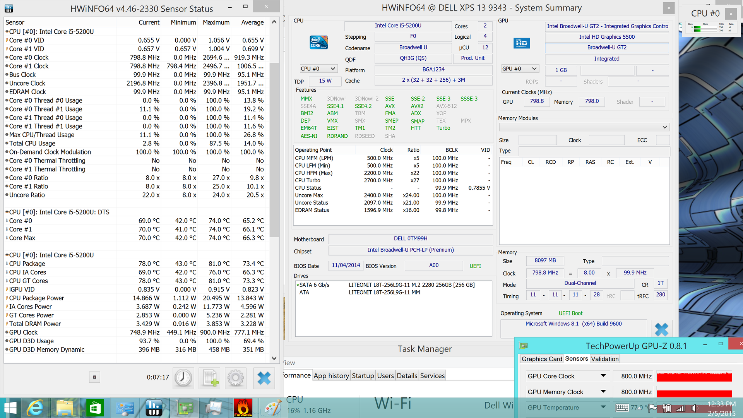Click the Intel HD Graphics logo
Screen dimensions: 743x418
point(521,43)
